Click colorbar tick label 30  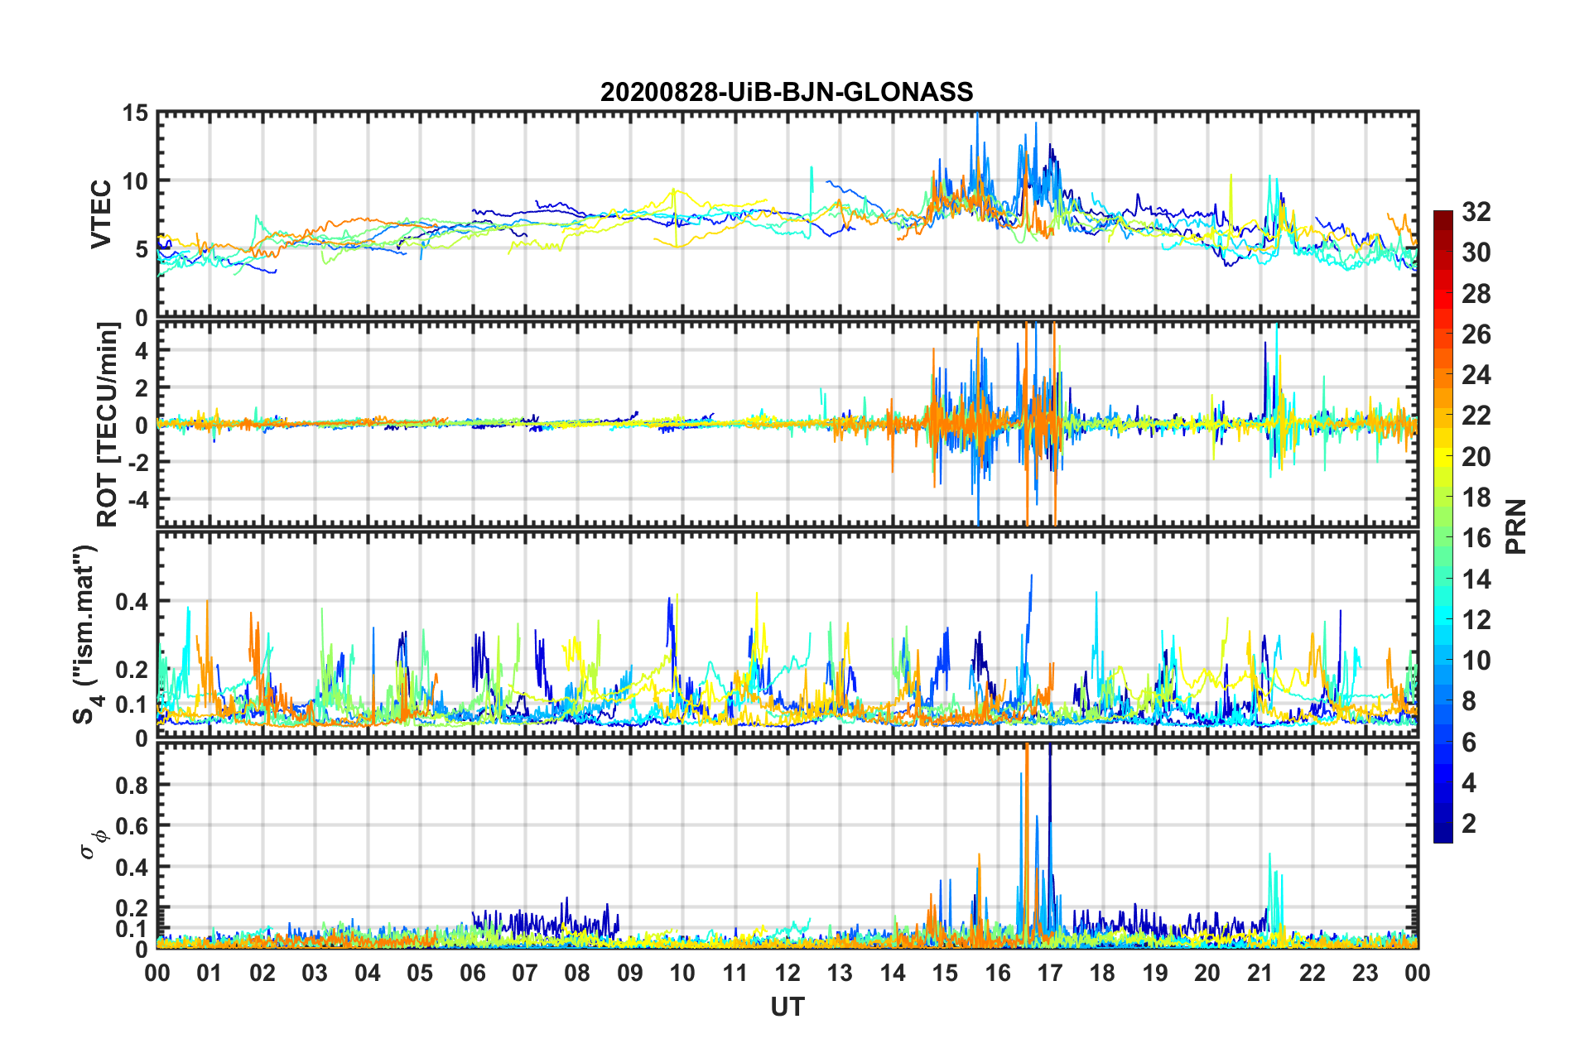(x=1476, y=252)
